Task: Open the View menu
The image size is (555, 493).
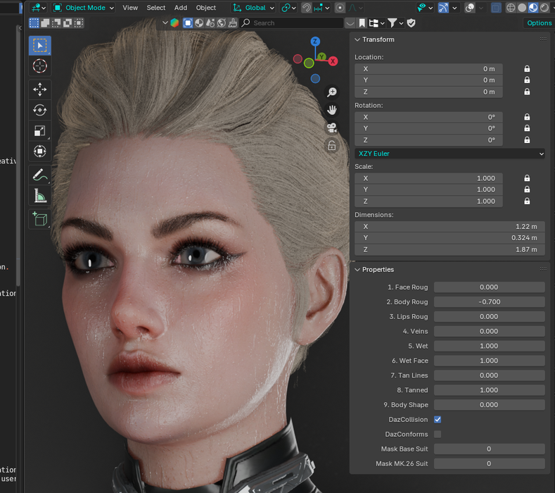Action: coord(130,8)
